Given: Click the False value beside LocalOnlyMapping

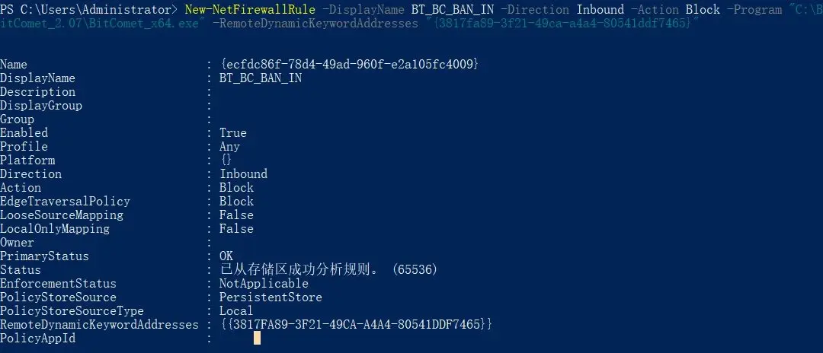Looking at the screenshot, I should (236, 229).
